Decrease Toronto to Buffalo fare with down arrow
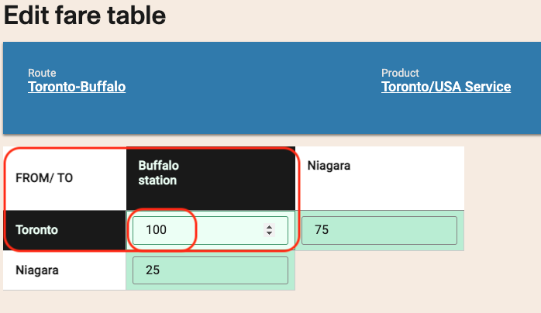 coord(270,232)
